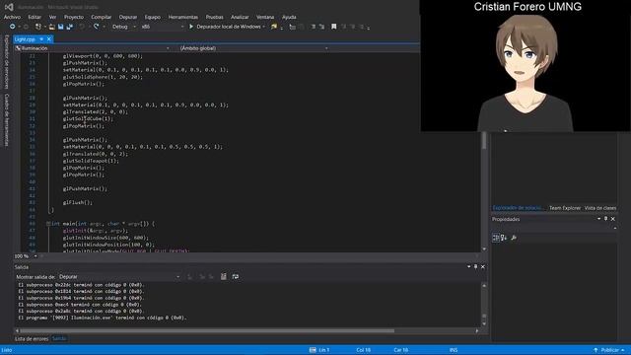Click the clear all output icon
631x355 pixels.
(224, 276)
